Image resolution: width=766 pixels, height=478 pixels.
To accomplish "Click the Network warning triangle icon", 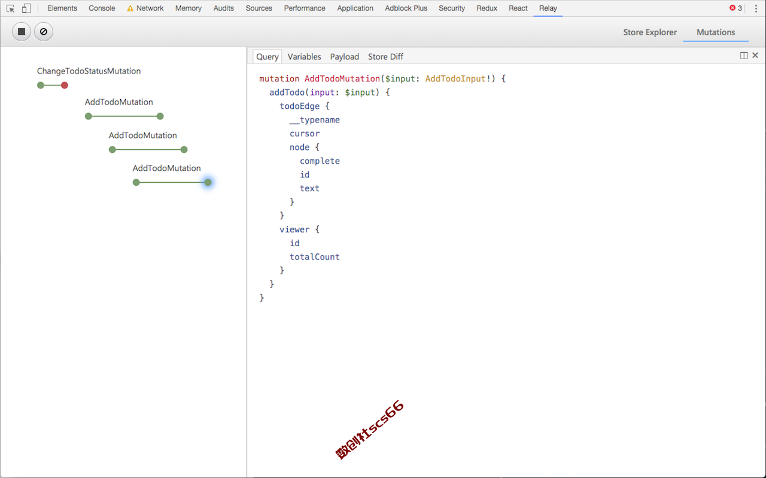I will 130,8.
